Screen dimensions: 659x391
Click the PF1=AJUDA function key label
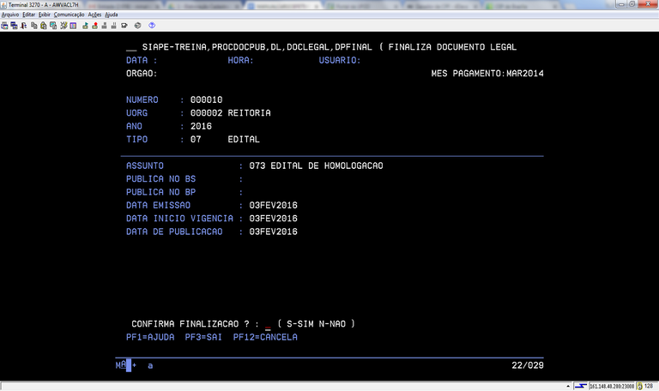tap(150, 337)
